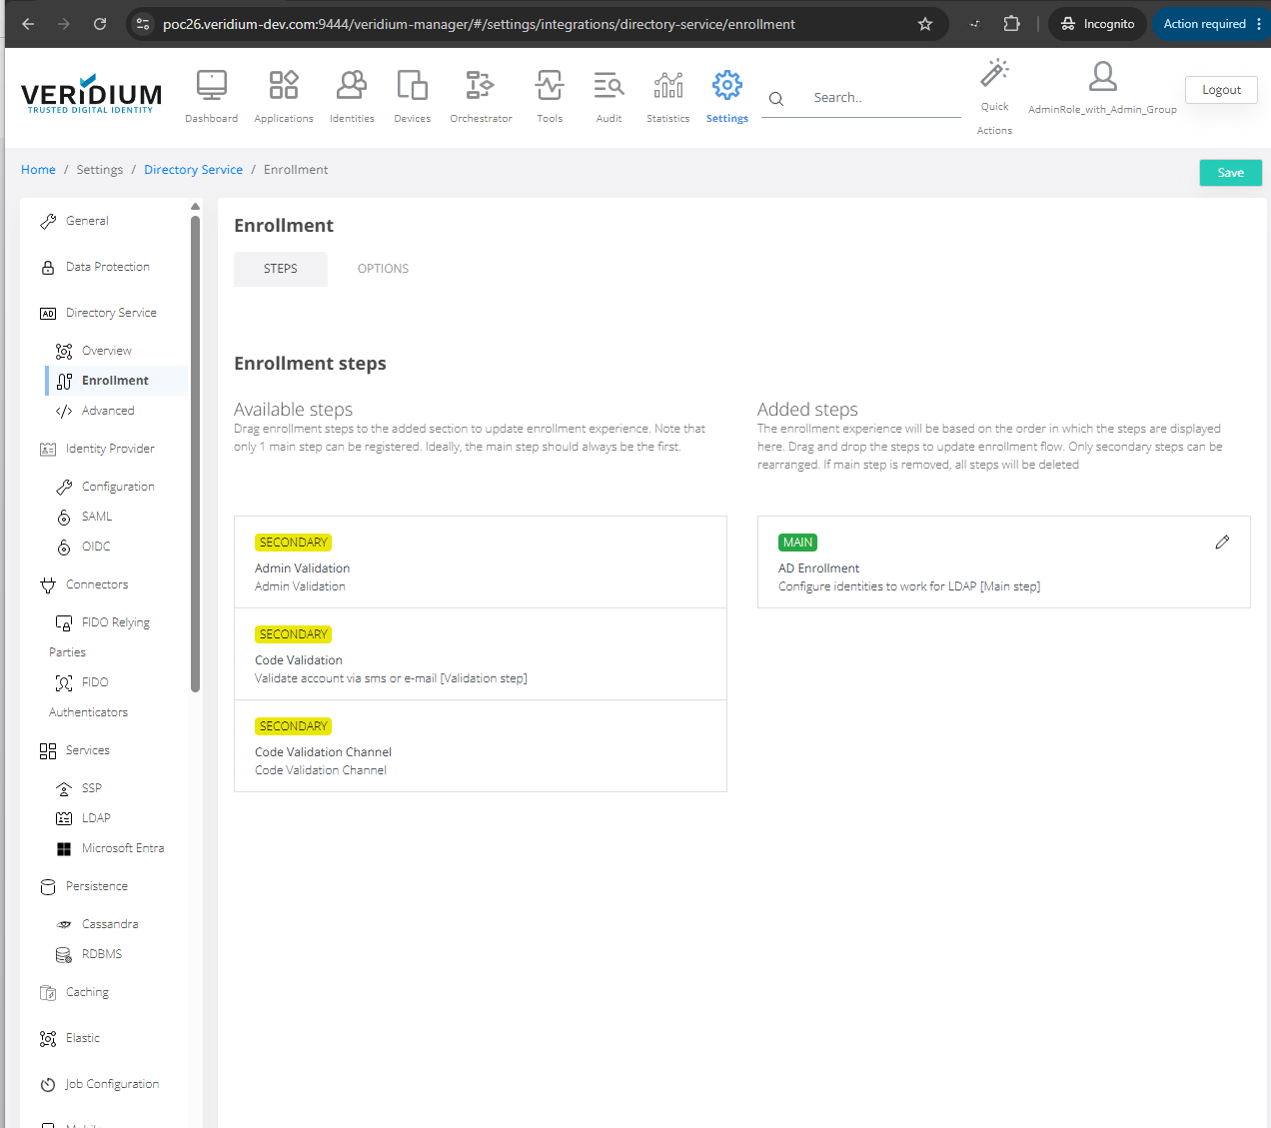1271x1128 pixels.
Task: Go to Directory Service breadcrumb link
Action: pyautogui.click(x=194, y=170)
